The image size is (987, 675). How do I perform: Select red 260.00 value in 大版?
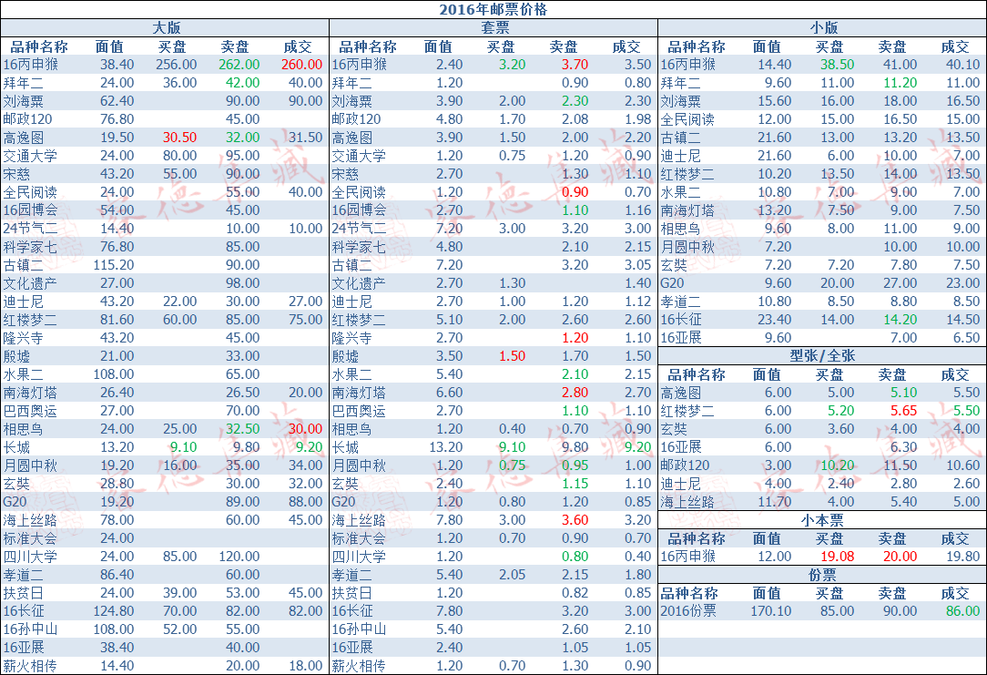point(301,65)
